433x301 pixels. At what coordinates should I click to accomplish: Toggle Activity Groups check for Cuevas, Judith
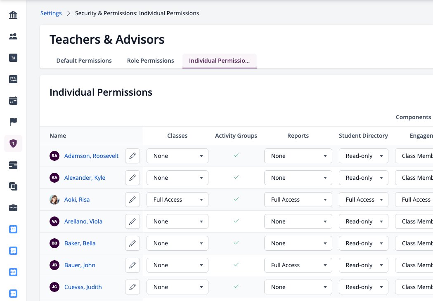click(236, 287)
